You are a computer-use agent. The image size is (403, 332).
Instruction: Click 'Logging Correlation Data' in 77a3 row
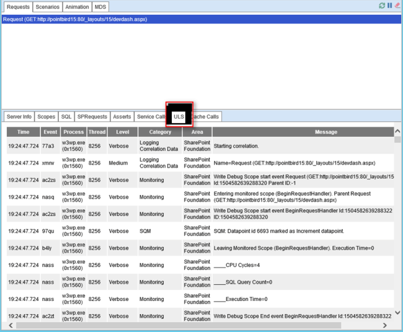tap(159, 146)
